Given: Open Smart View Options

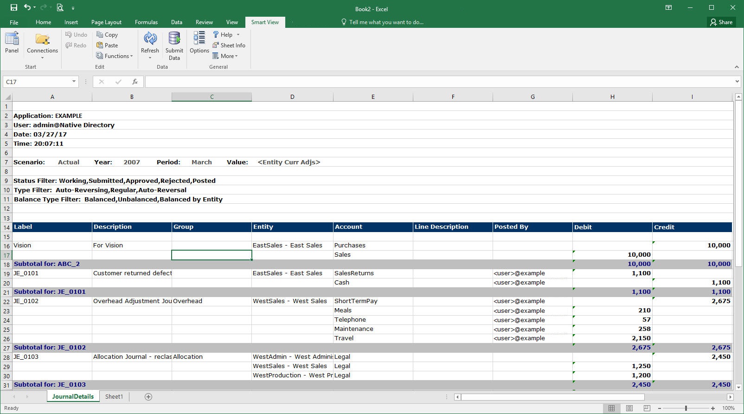Looking at the screenshot, I should (199, 43).
